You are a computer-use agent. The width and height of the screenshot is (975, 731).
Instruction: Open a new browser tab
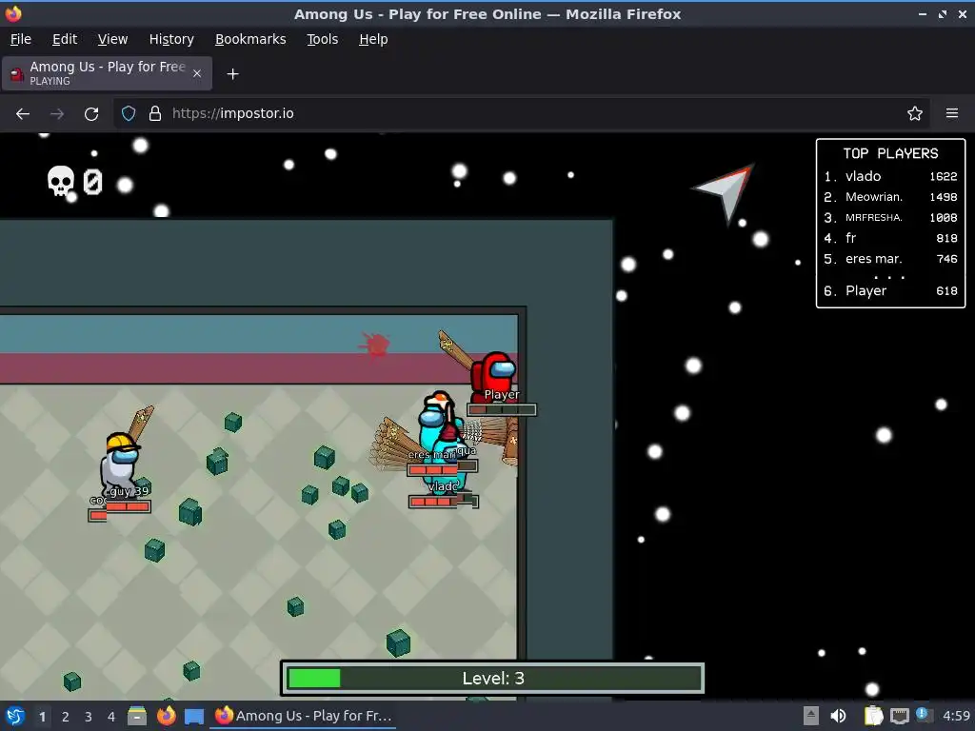pos(232,74)
